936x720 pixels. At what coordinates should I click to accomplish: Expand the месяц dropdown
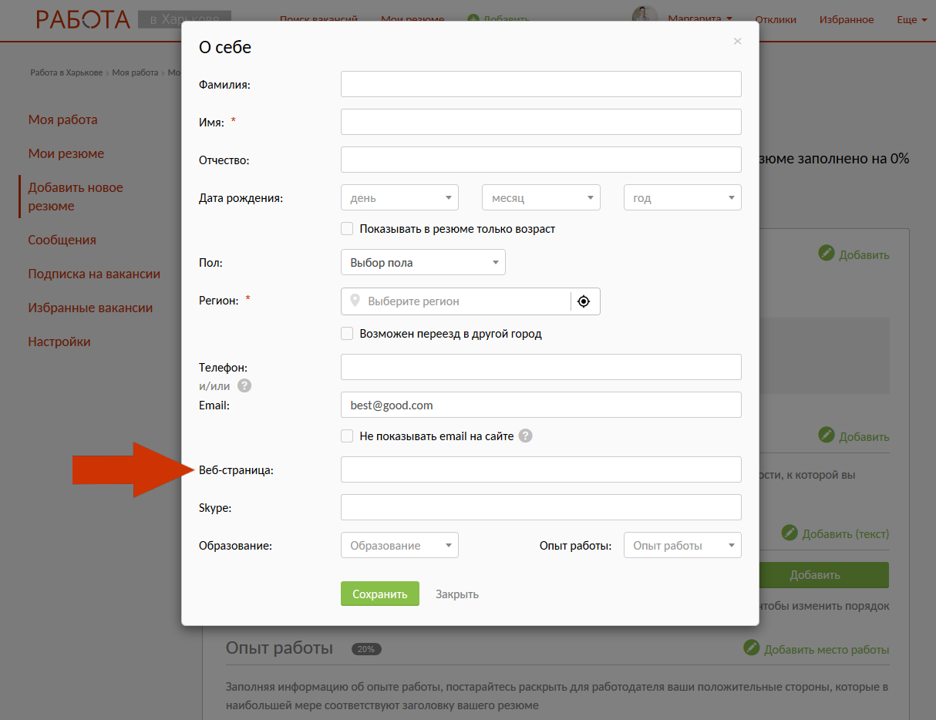click(540, 198)
